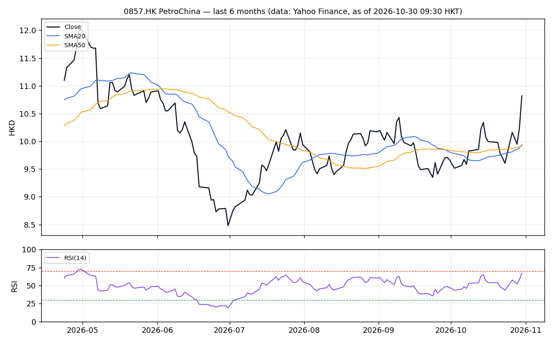Click the "9.5" price tick label

point(31,169)
